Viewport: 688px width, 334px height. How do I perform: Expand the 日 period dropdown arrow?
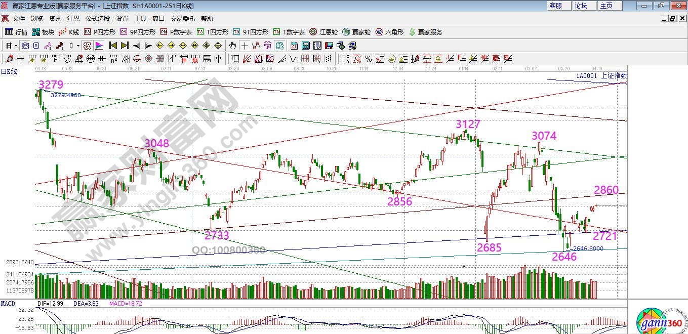[16, 46]
